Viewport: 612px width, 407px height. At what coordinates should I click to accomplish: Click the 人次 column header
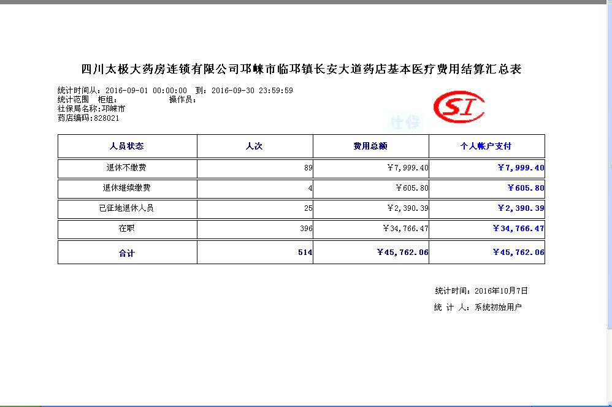254,146
